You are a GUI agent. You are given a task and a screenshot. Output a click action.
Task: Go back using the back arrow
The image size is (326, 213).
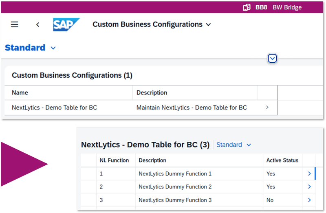pyautogui.click(x=37, y=24)
